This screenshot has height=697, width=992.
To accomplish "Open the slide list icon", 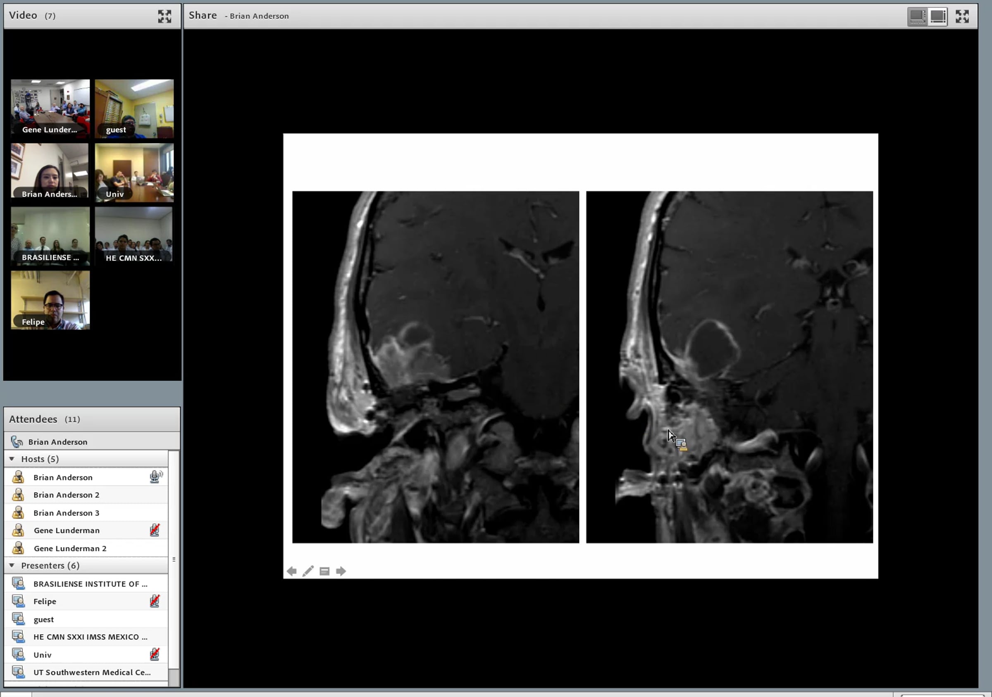I will 324,571.
